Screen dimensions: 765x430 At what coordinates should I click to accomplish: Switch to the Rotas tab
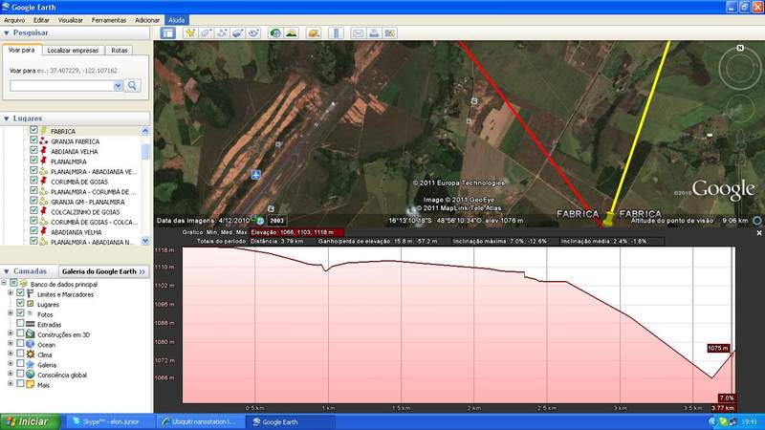click(119, 51)
